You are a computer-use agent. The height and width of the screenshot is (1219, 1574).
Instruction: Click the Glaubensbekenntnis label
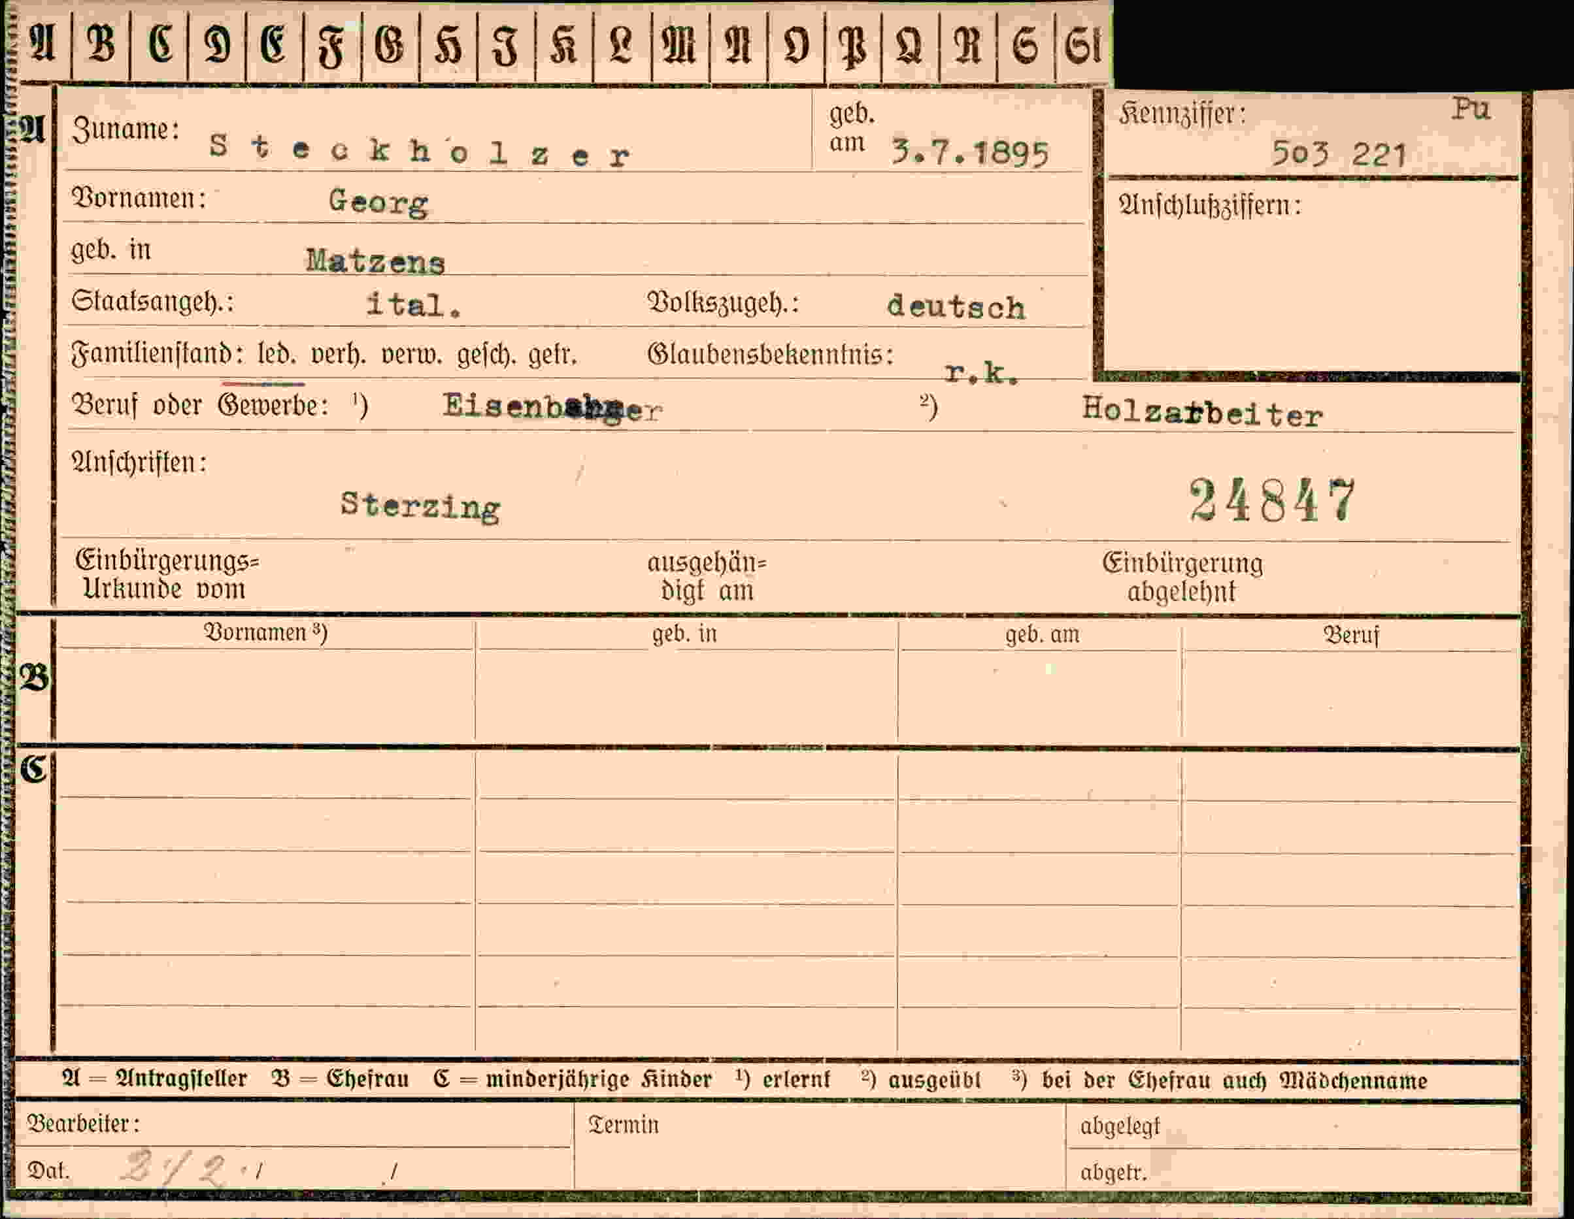[x=770, y=355]
